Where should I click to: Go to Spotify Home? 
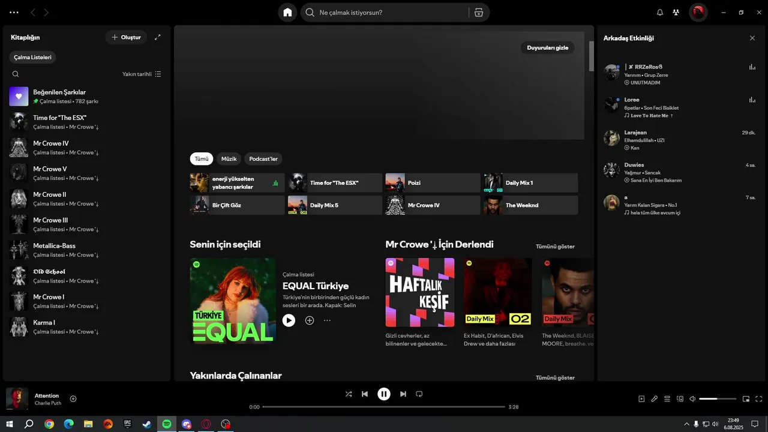coord(287,12)
